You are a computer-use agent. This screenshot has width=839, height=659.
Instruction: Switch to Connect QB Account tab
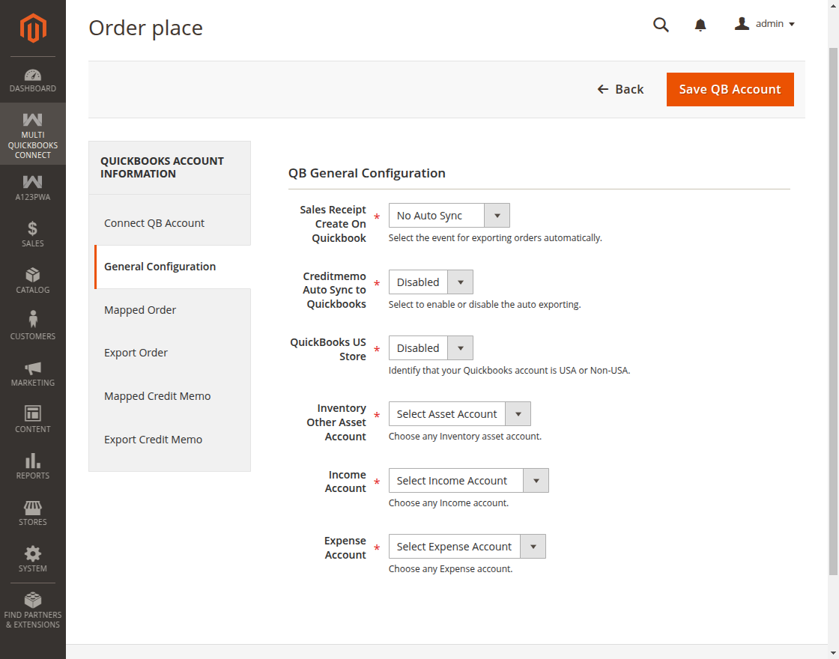[x=154, y=223]
